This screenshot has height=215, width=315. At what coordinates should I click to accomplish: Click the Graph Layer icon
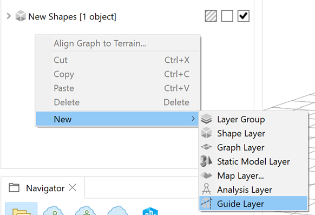click(206, 147)
